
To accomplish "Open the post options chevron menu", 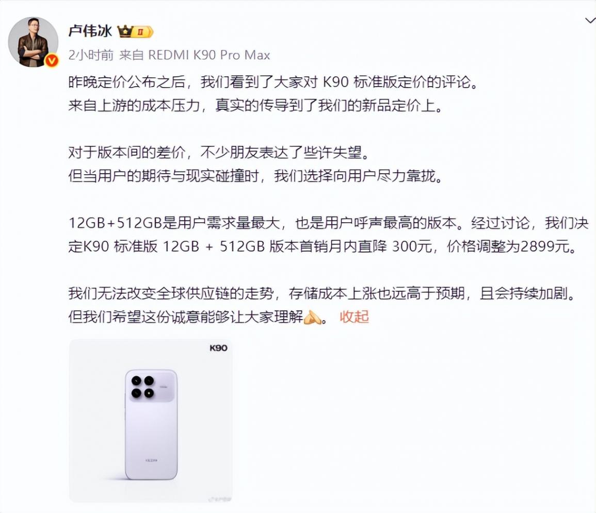I will click(x=590, y=21).
